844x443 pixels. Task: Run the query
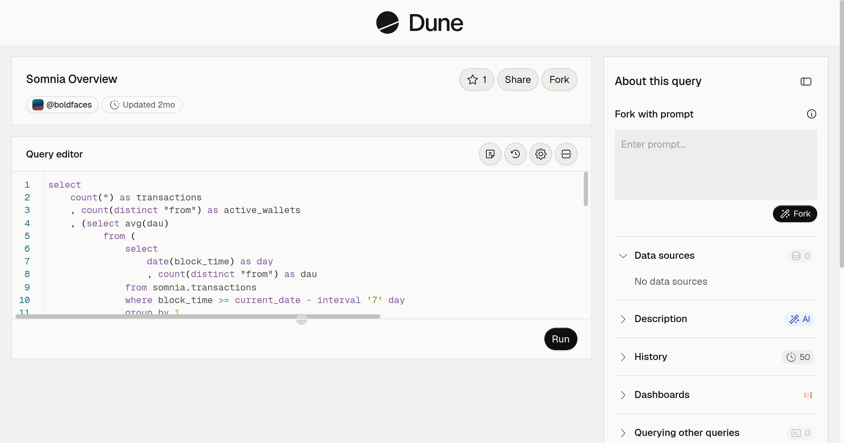pos(561,339)
